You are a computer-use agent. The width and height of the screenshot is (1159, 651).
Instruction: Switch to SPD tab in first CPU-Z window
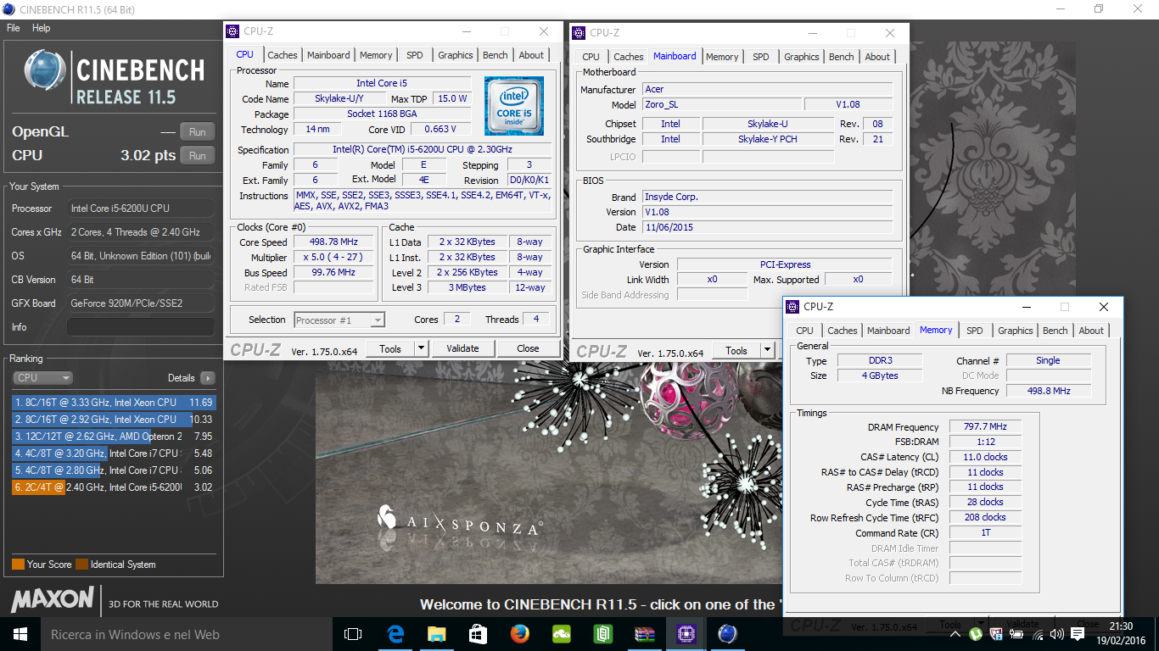click(414, 55)
